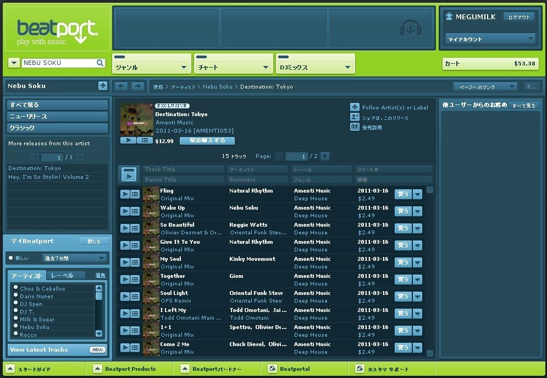Open the release notes book icon
The image size is (547, 378).
(x=355, y=127)
